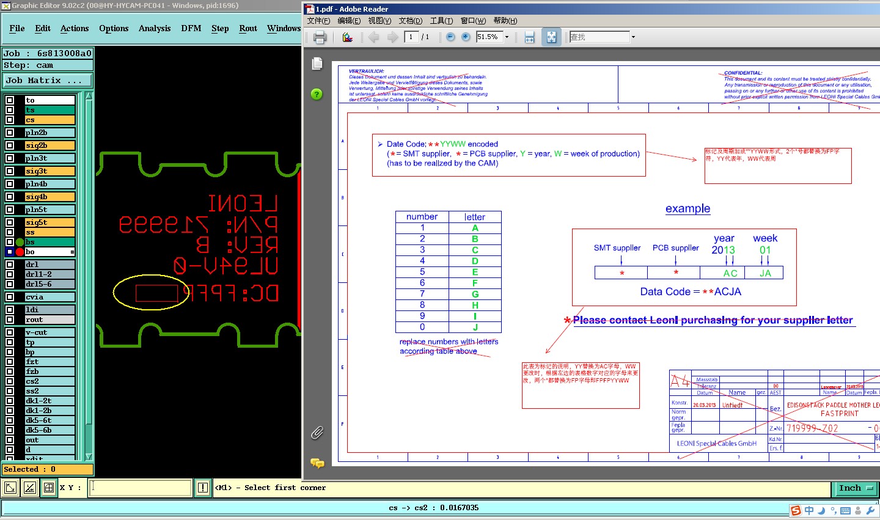This screenshot has width=880, height=520.
Task: Click the zoom in plus button
Action: click(466, 37)
